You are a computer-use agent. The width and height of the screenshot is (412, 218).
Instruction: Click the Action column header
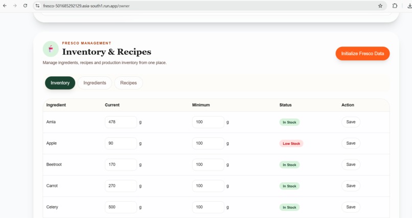pos(348,105)
